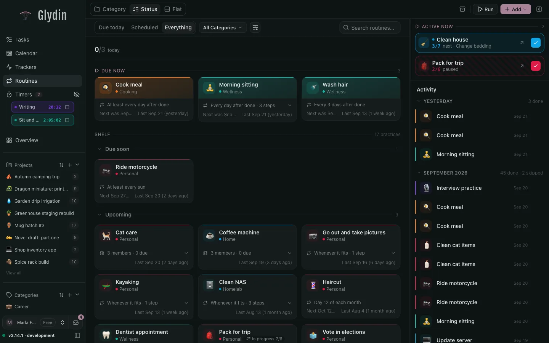Stop the Writing timer
The height and width of the screenshot is (343, 549).
coord(67,107)
